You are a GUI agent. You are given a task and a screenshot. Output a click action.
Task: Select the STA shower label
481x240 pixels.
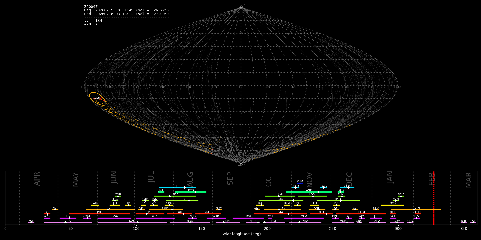click(x=280, y=212)
